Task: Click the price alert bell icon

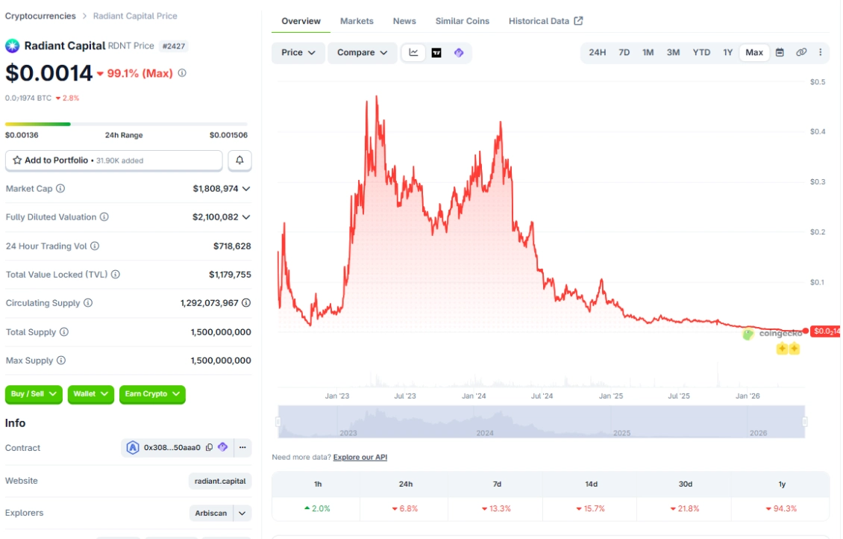Action: pos(239,161)
